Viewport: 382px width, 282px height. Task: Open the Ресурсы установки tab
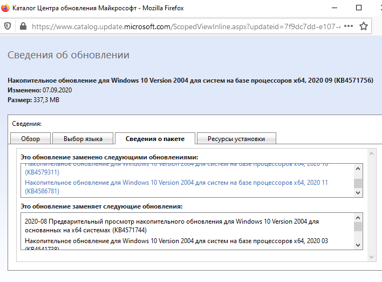(236, 138)
